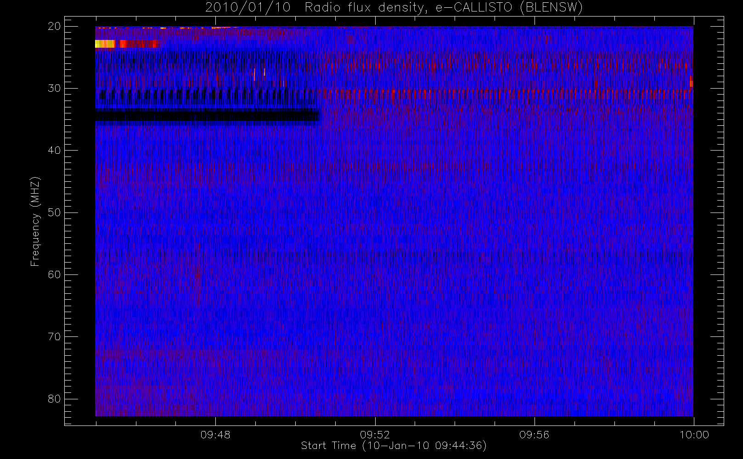The width and height of the screenshot is (743, 459).
Task: Click the 60 MHz frequency tick label
Action: point(54,274)
